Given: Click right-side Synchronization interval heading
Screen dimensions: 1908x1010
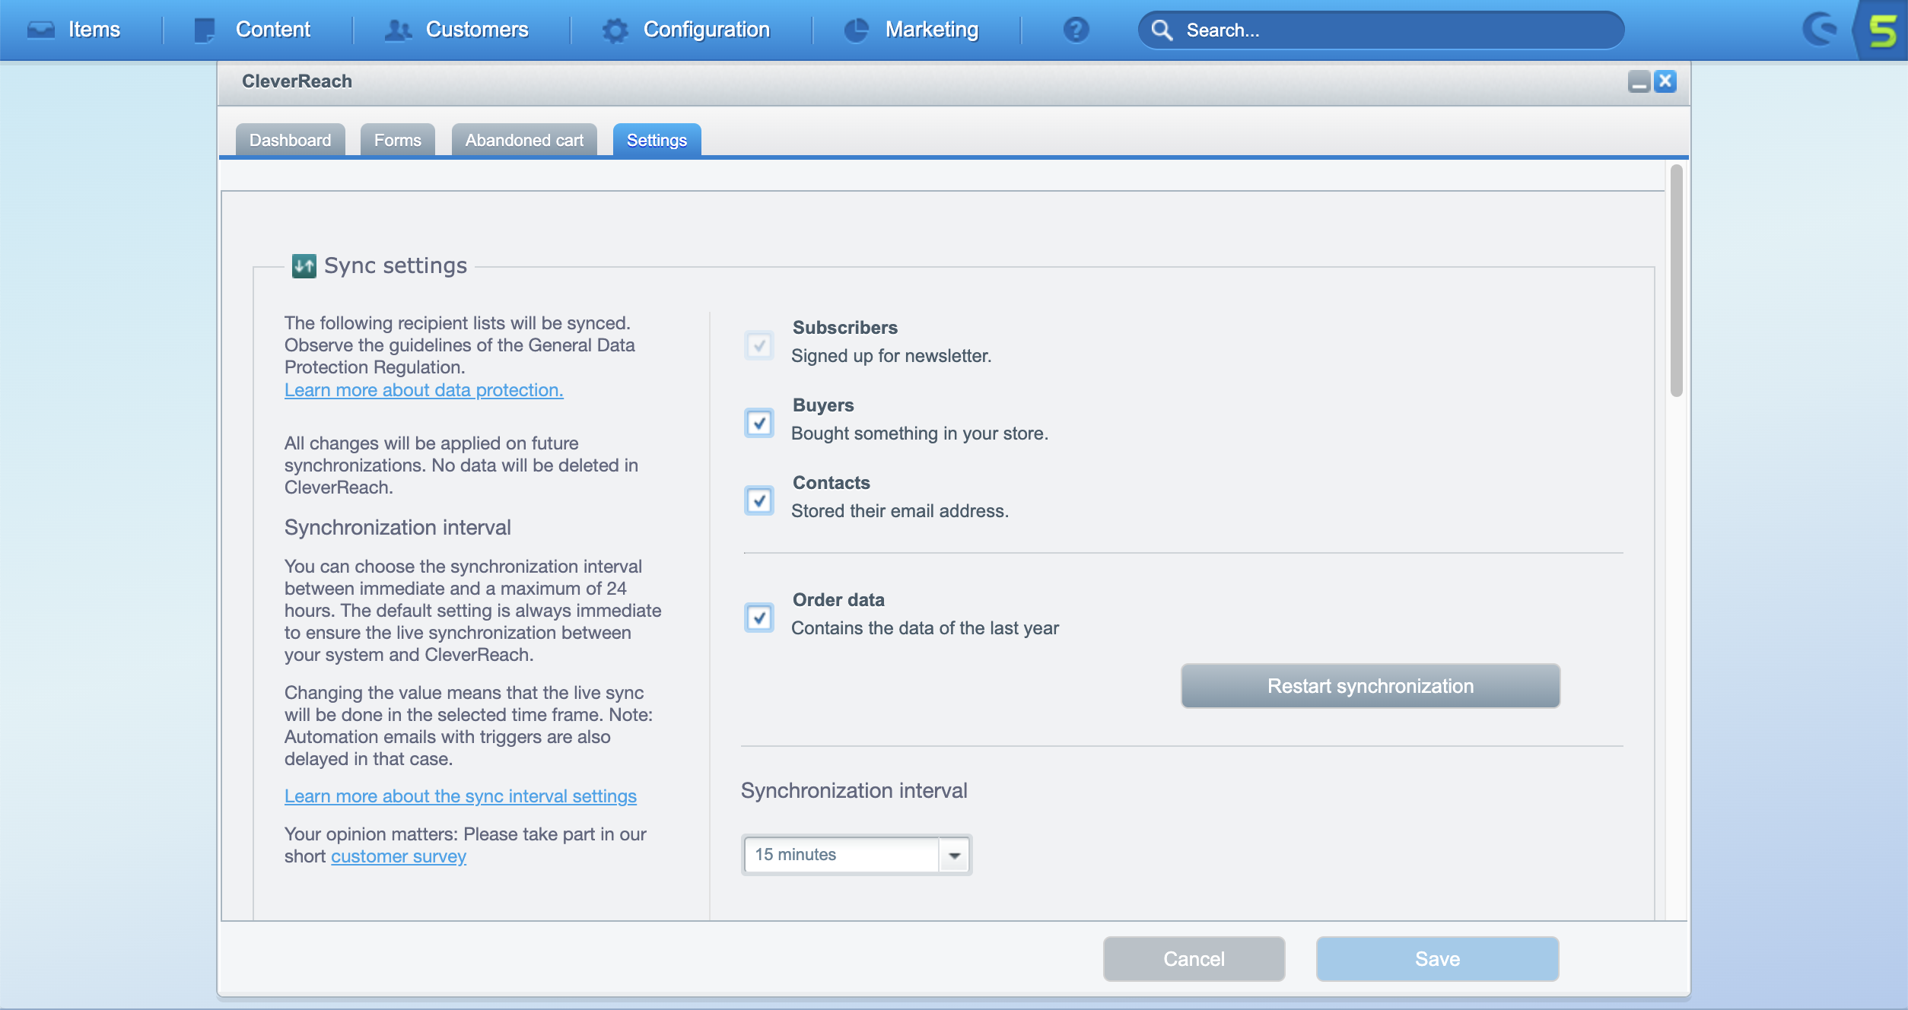Looking at the screenshot, I should click(x=854, y=791).
